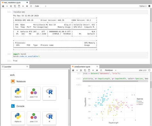The height and width of the screenshot is (126, 152).
Task: Run selected cell in test_installation notebook
Action: (23, 6)
